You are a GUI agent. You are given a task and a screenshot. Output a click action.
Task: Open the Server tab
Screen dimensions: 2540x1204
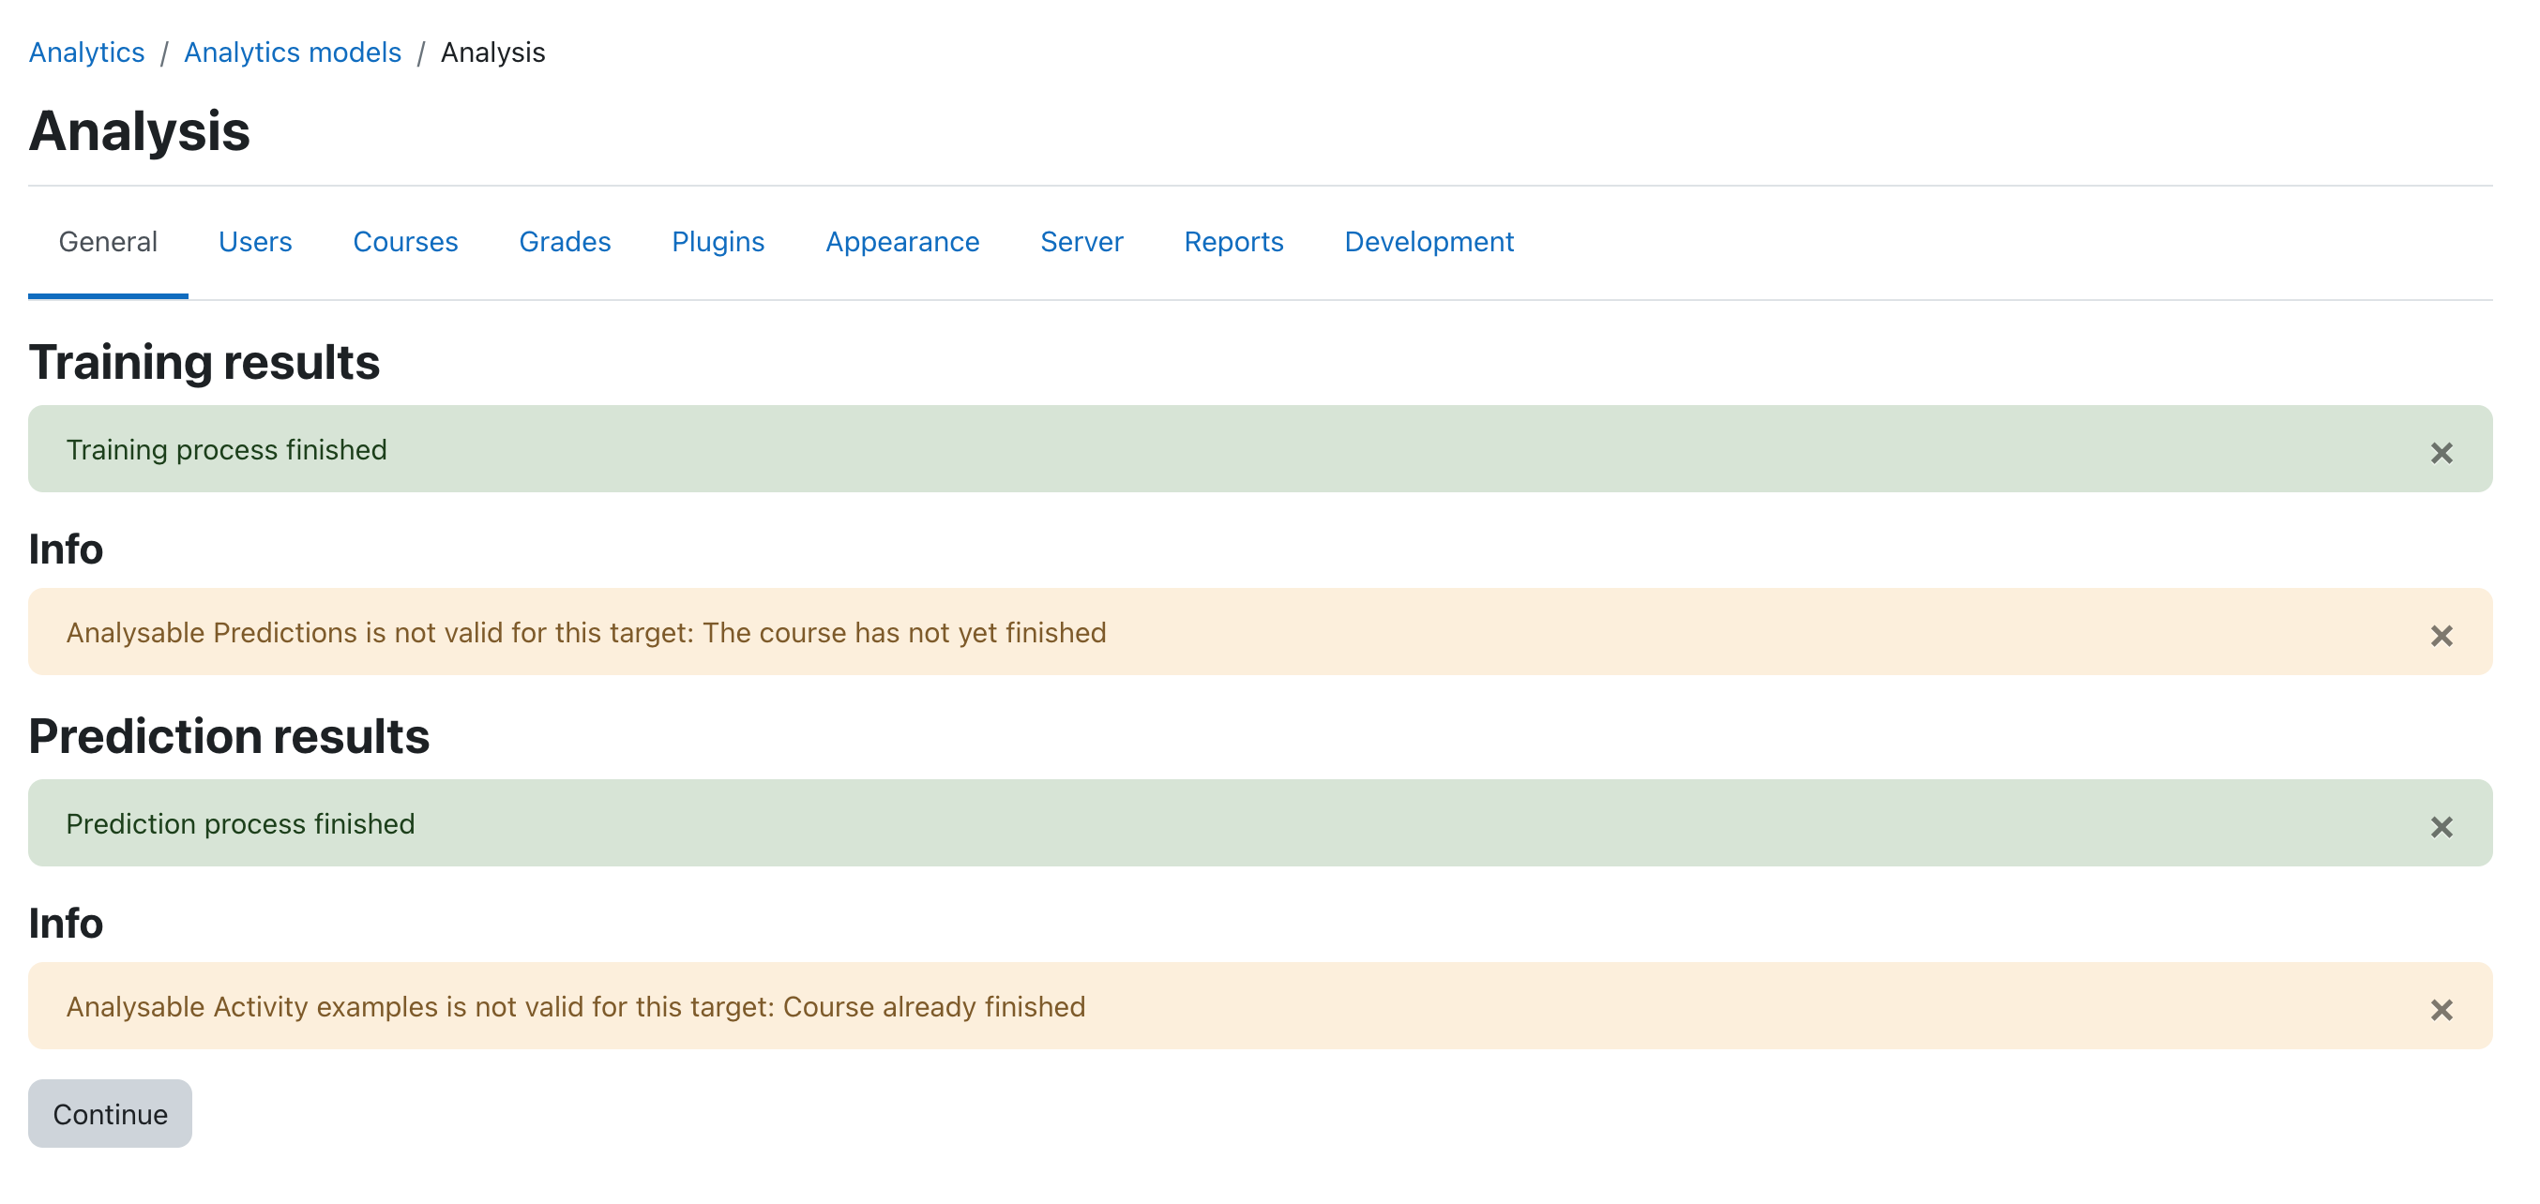pyautogui.click(x=1081, y=242)
